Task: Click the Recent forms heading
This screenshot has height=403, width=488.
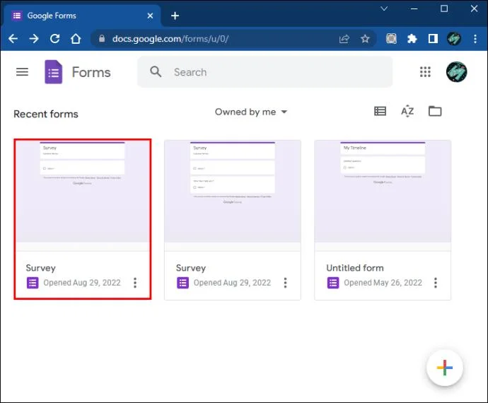Action: click(46, 114)
